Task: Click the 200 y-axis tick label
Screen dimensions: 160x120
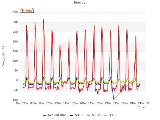Action: 15,42
